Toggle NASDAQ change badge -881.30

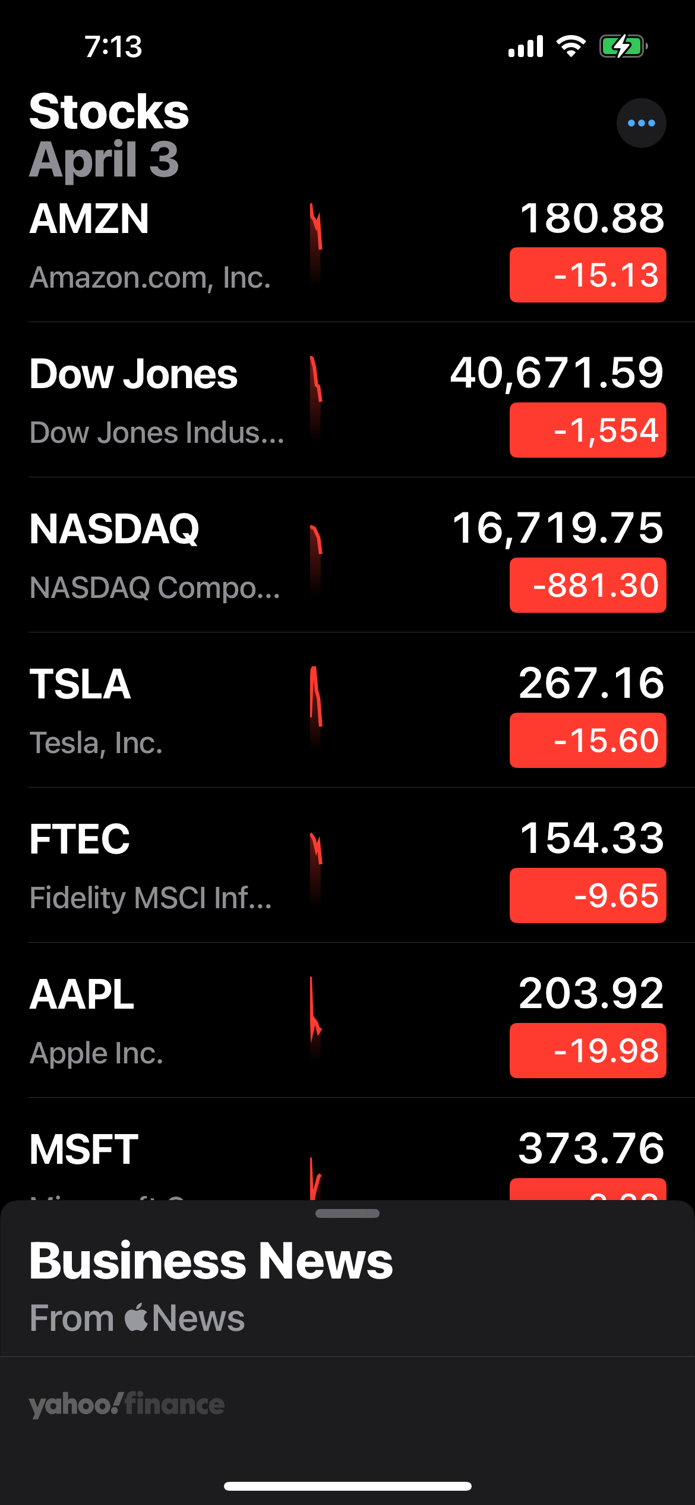pyautogui.click(x=587, y=585)
